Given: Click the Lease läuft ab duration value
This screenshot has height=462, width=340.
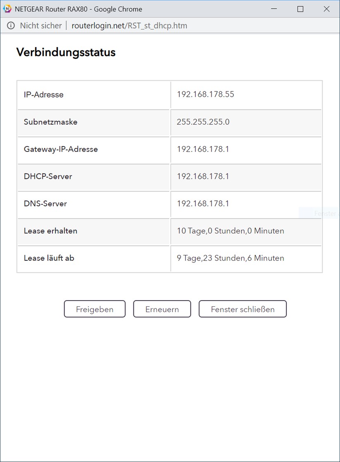Looking at the screenshot, I should coord(230,258).
